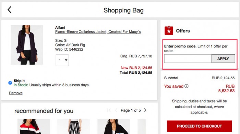The image size is (240, 134).
Task: View recommended striped pants thumbnail
Action: coord(74,126)
